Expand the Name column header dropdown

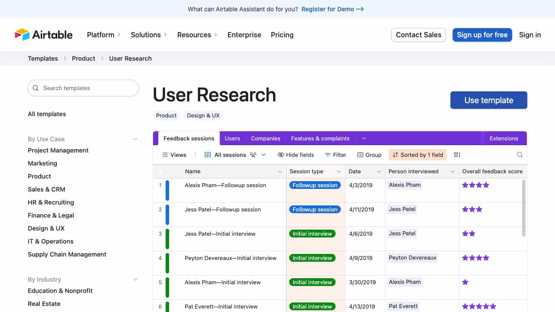[x=280, y=172]
